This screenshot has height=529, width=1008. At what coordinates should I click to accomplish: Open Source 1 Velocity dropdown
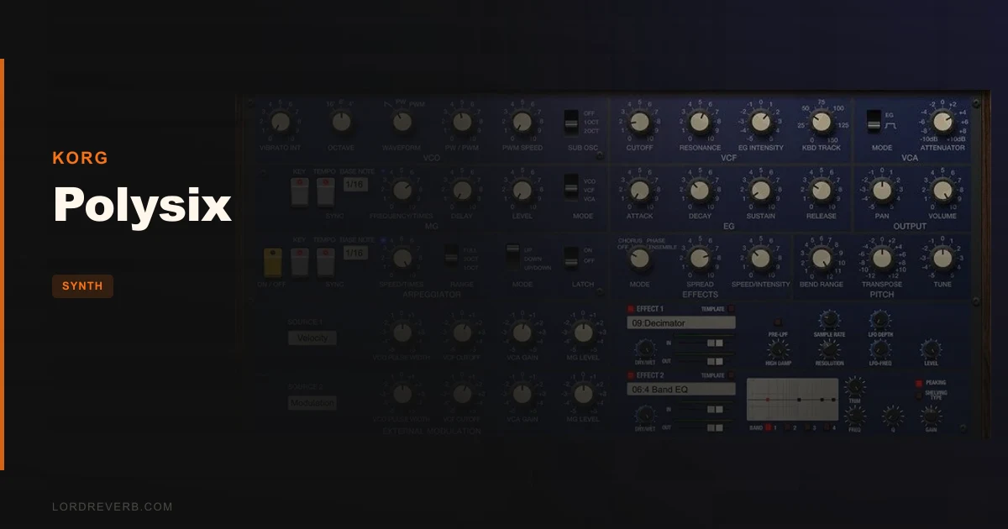click(312, 338)
